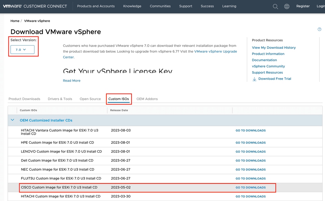Click the release date 2023-03-30

pyautogui.click(x=121, y=196)
